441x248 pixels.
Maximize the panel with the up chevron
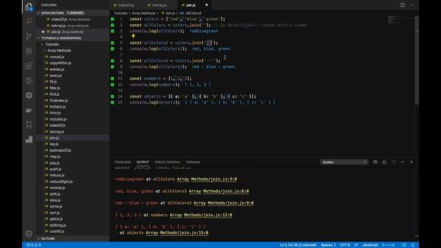[x=402, y=162]
